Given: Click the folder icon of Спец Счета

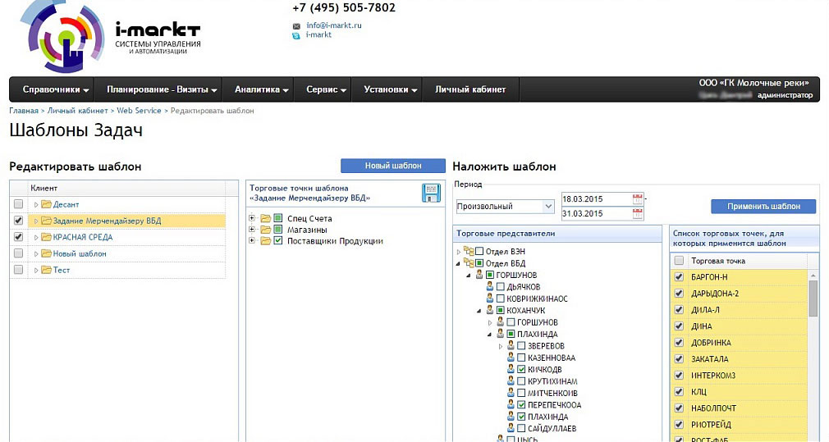Looking at the screenshot, I should click(265, 218).
